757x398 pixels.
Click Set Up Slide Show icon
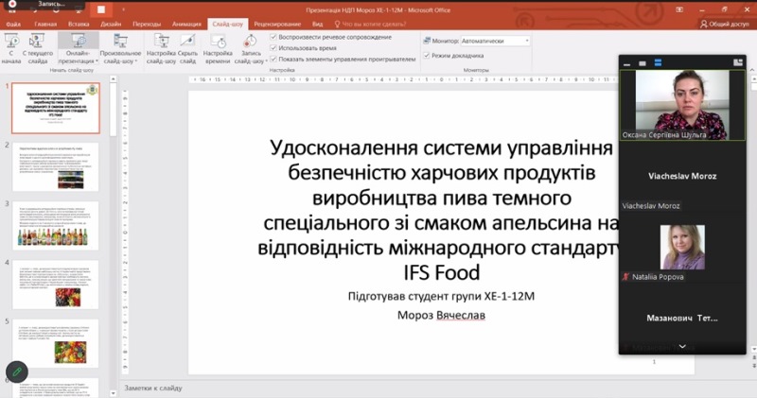[160, 45]
